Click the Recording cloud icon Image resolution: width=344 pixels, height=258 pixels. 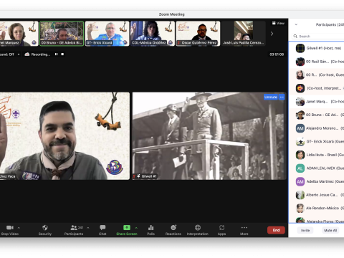tap(27, 54)
